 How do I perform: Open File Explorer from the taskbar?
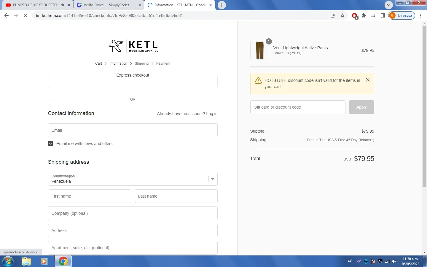pos(26,261)
